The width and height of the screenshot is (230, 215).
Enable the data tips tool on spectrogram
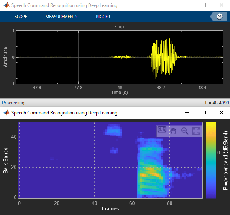click(x=162, y=130)
